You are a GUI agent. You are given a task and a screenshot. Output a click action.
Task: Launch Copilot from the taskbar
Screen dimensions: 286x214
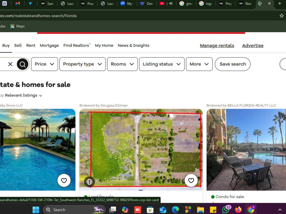pyautogui.click(x=125, y=210)
